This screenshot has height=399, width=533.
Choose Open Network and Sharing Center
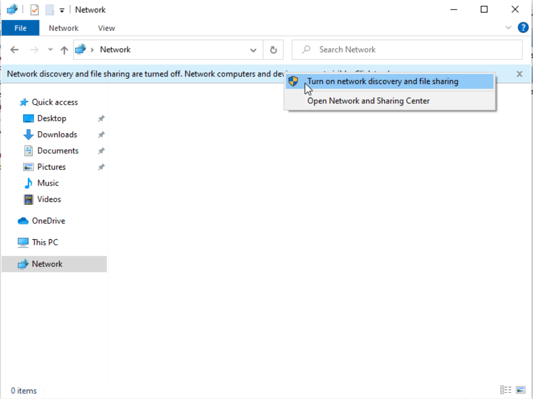pyautogui.click(x=368, y=101)
